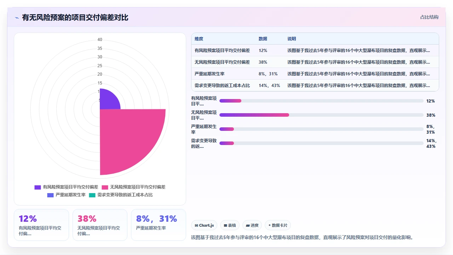Click table cell 严重延期发生率
Viewport: 453px width, 255px height.
210,74
